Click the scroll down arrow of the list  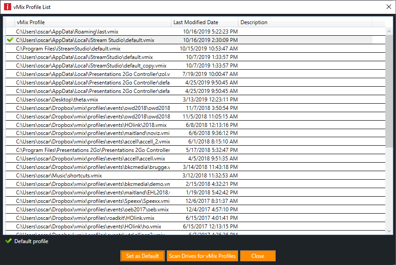tap(389, 231)
